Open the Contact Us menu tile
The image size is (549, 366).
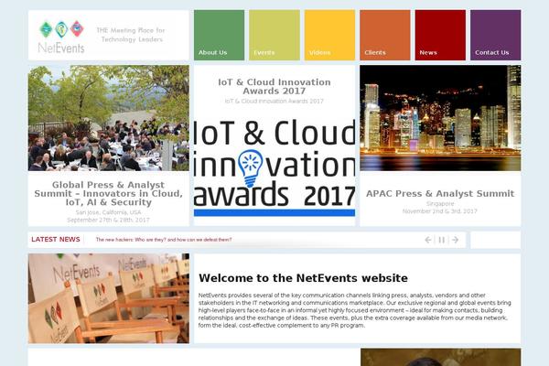pyautogui.click(x=496, y=35)
